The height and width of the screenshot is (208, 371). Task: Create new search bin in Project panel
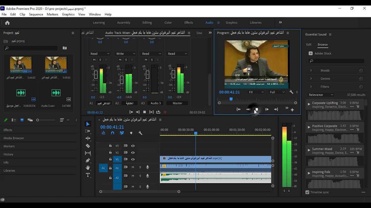(65, 48)
